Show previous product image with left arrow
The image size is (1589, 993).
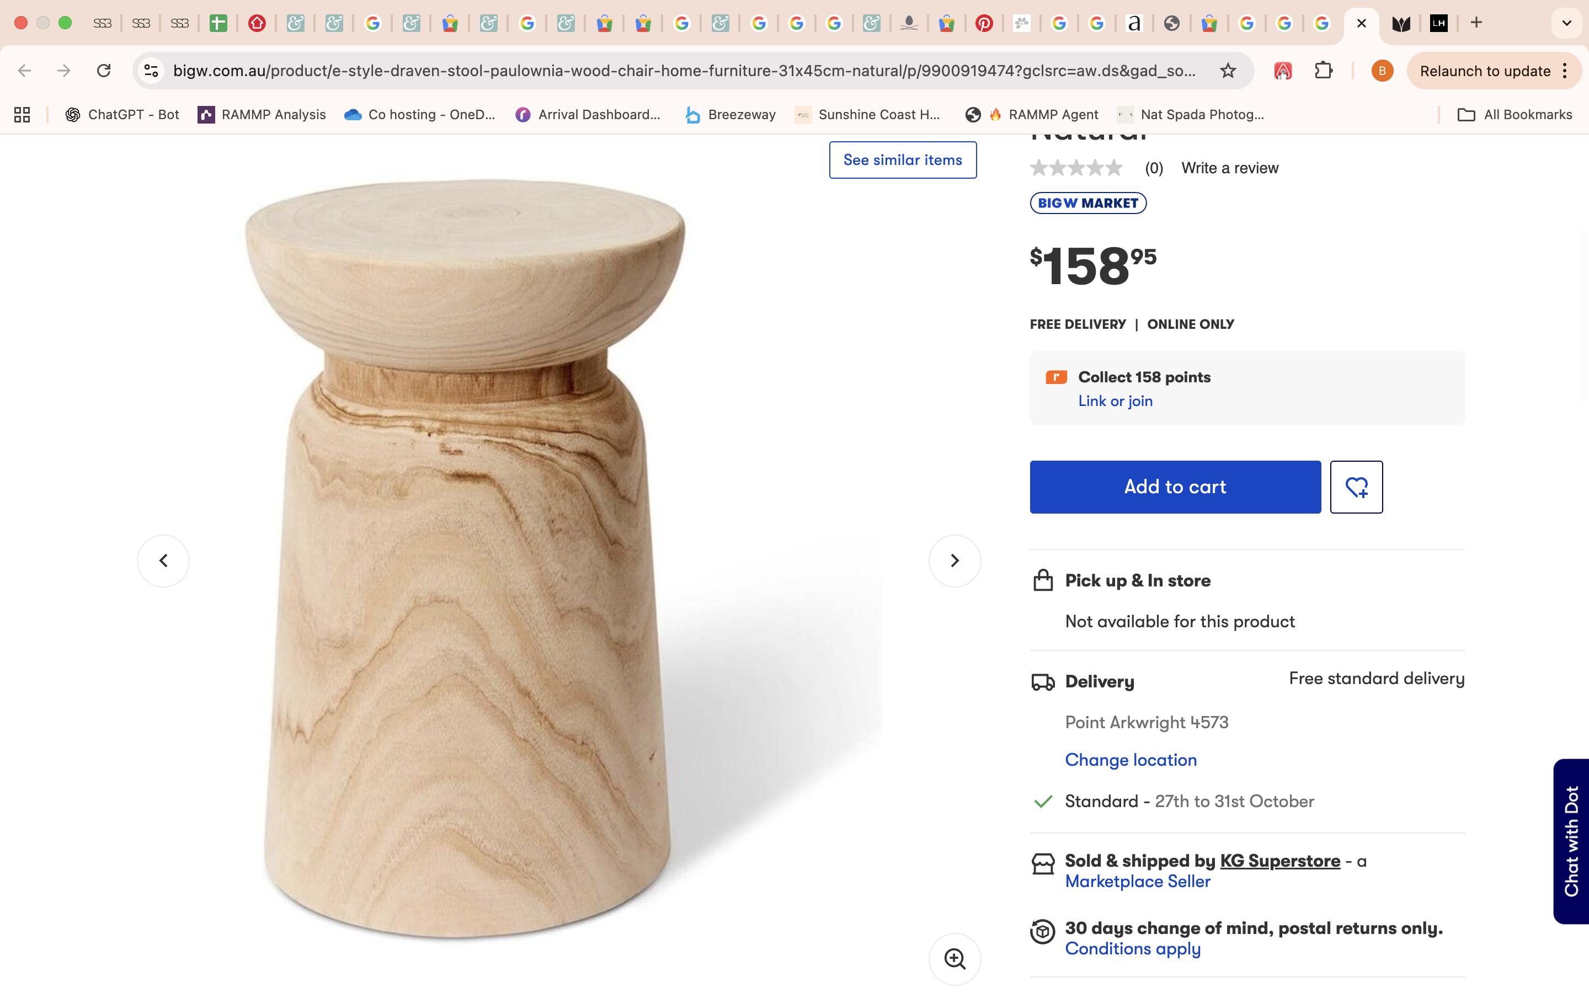(163, 561)
